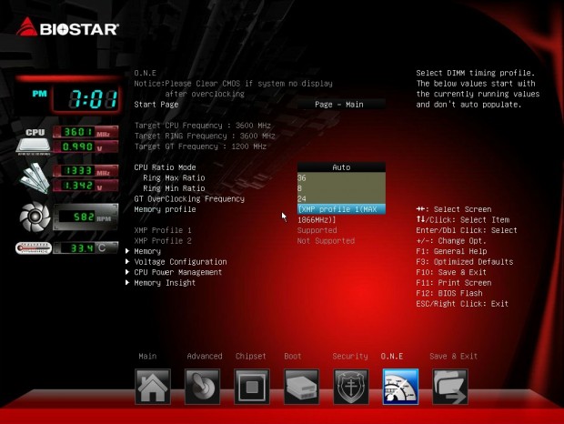Expand the Voltage Configuration submenu

180,262
